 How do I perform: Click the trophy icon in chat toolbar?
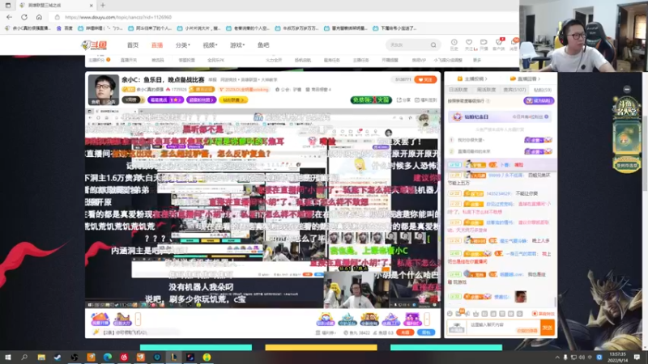pos(475,314)
